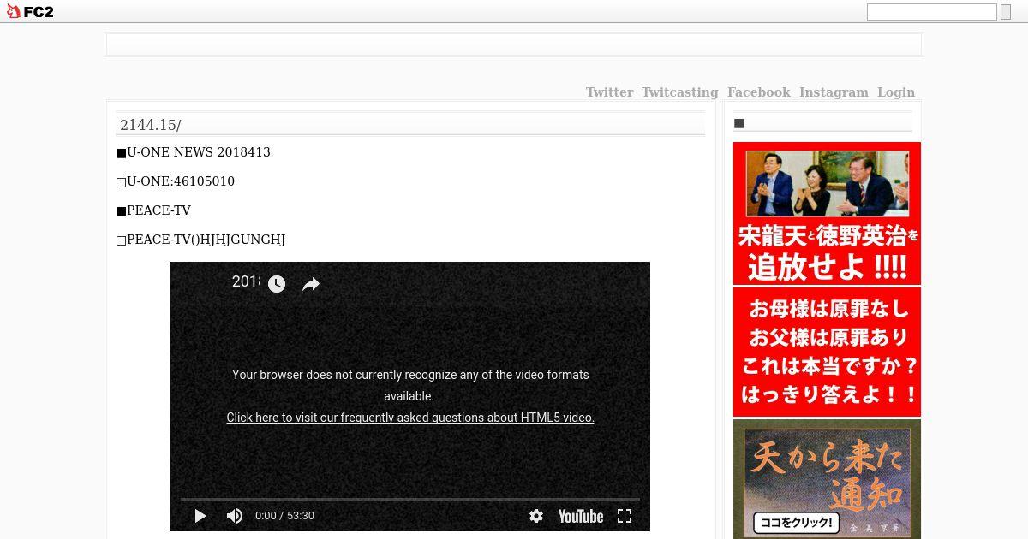Select the line PEACE-TV()HJHJGUNGHJ
The height and width of the screenshot is (539, 1028).
[200, 240]
